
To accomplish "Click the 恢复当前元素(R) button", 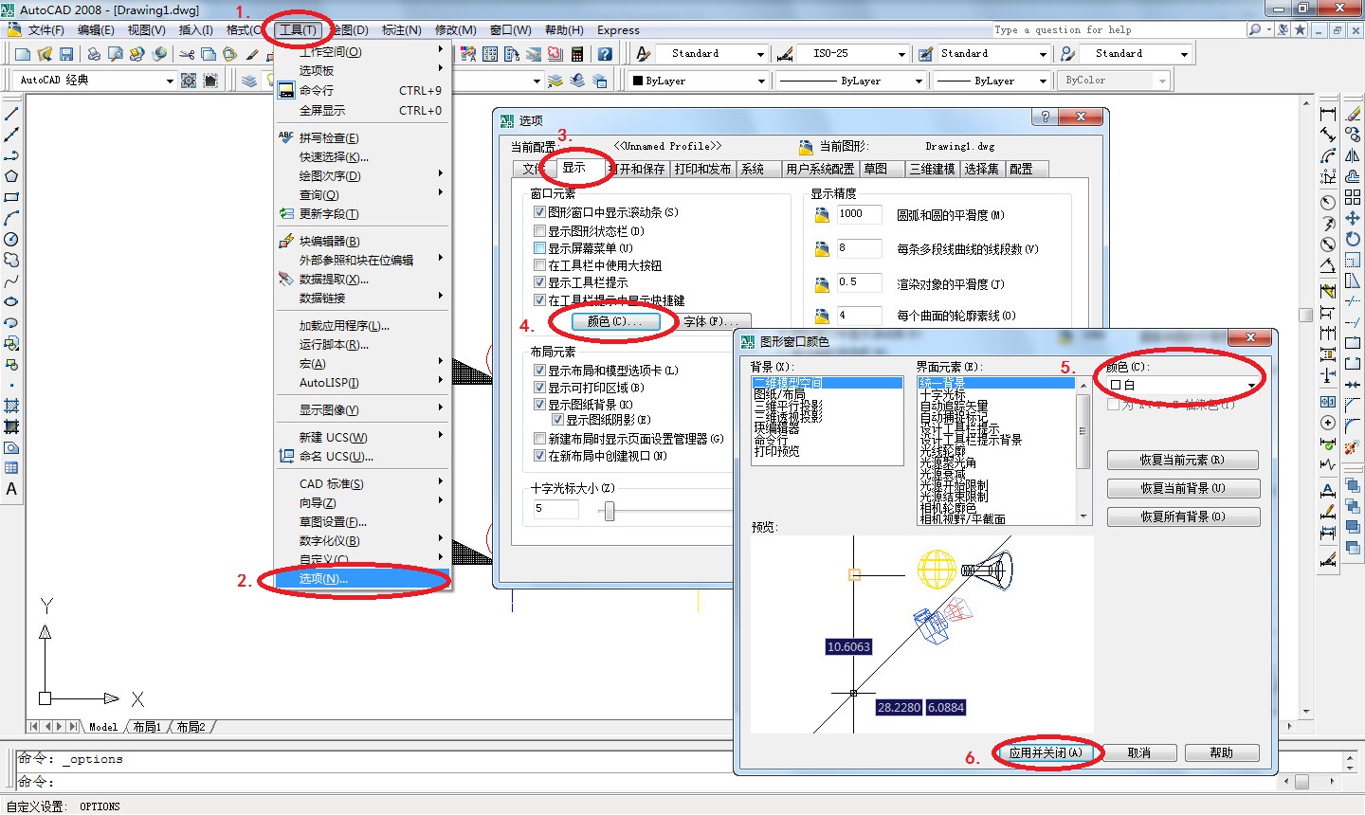I will pyautogui.click(x=1182, y=460).
